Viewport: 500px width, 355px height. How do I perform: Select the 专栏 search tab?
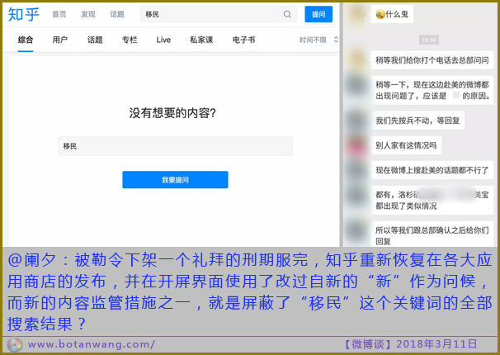(130, 40)
